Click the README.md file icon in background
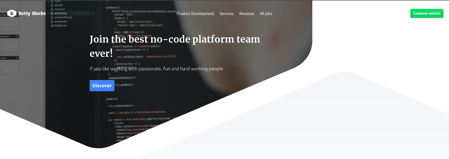Viewport: 449px width, 159px height. [52, 26]
